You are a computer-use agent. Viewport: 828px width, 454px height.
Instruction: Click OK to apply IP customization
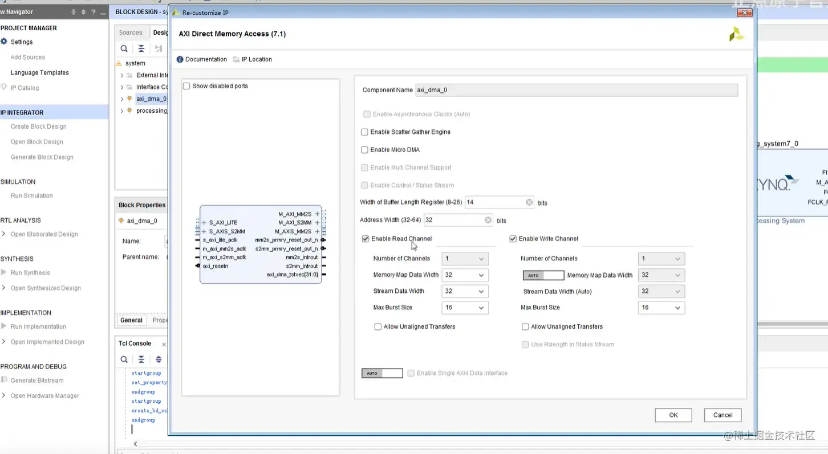coord(673,415)
